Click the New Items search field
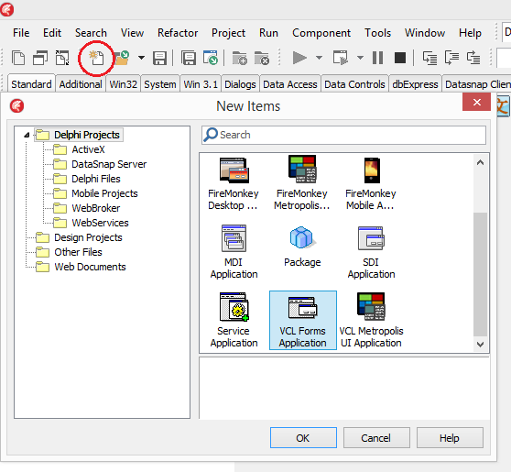511x472 pixels. coord(343,135)
